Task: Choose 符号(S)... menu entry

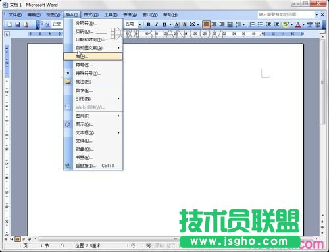Action: click(93, 65)
